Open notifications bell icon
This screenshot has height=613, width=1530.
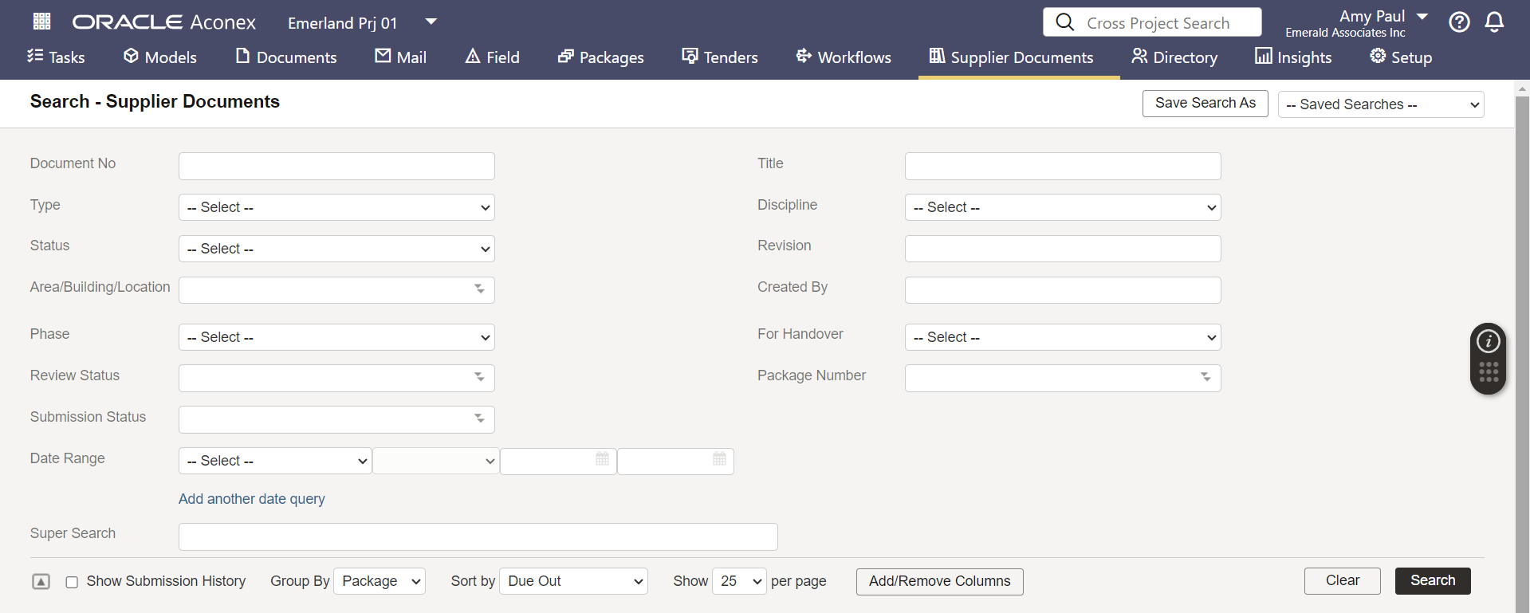click(1494, 22)
